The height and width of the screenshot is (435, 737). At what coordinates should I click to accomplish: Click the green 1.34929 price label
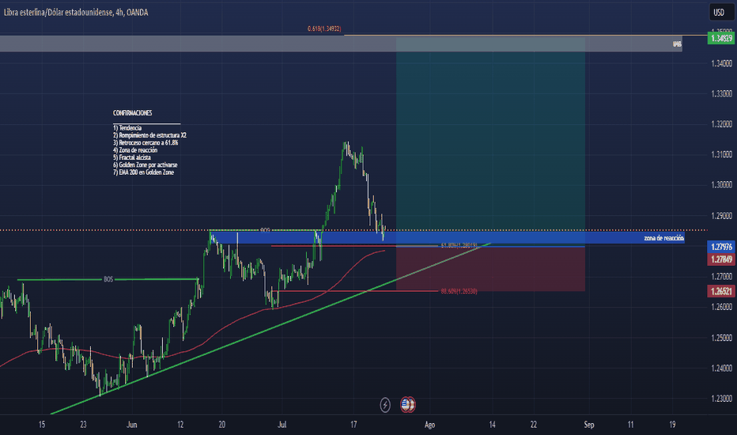click(x=721, y=38)
